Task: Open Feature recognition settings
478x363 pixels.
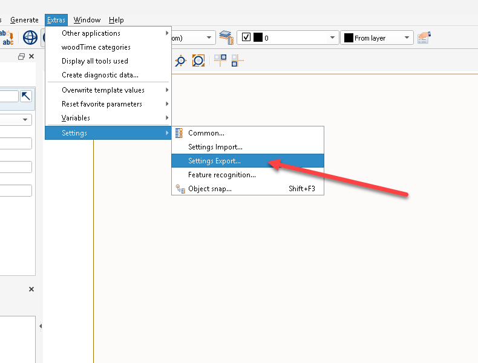Action: click(247, 175)
